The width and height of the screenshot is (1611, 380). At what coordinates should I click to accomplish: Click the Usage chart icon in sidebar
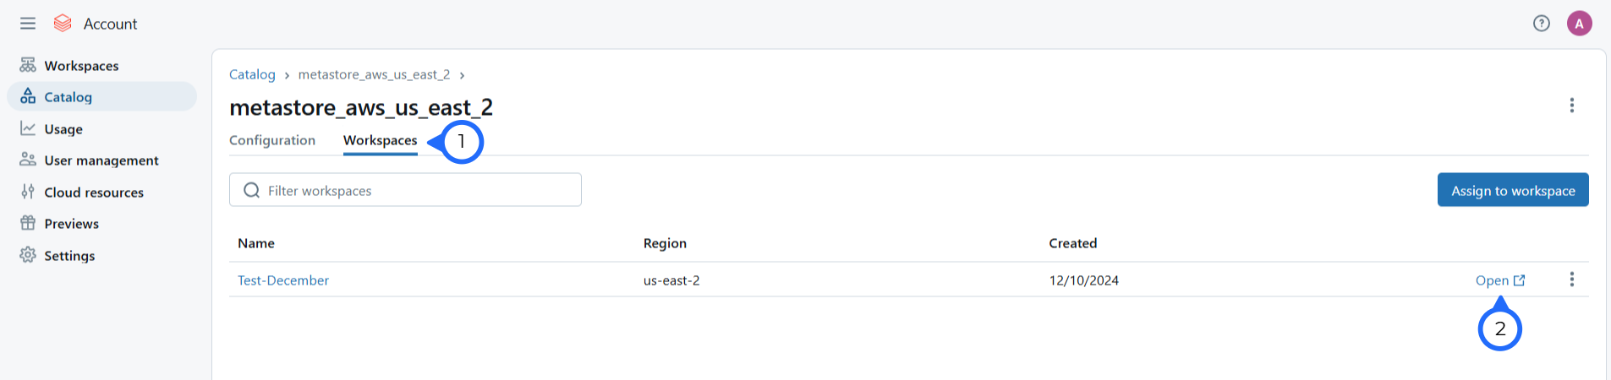click(28, 128)
